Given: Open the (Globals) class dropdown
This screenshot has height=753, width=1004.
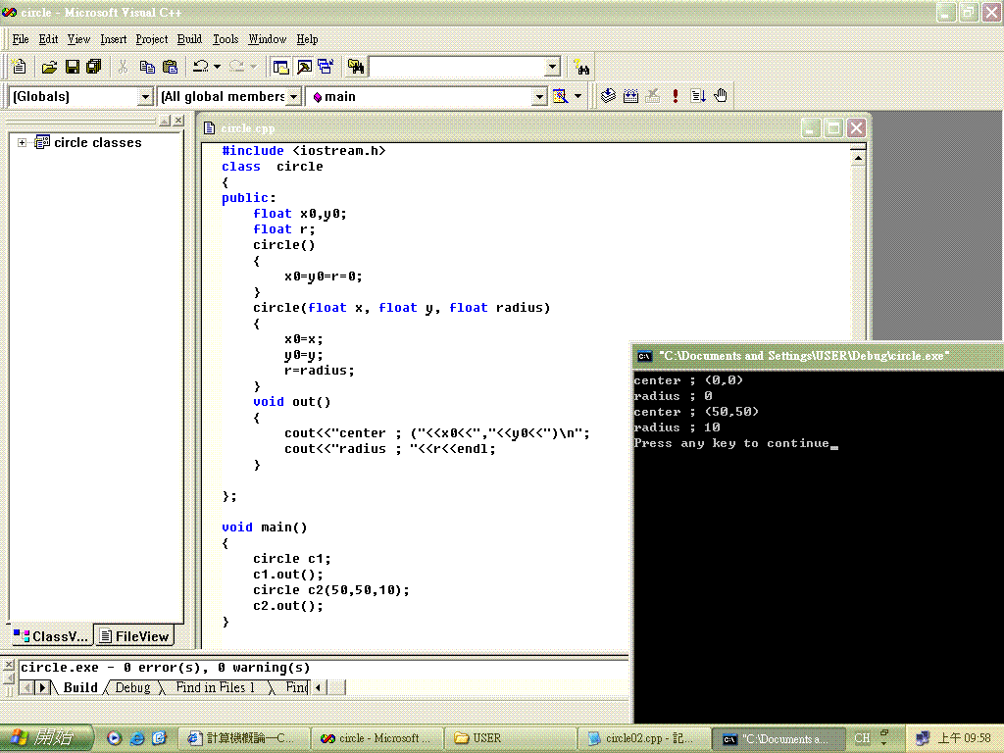Looking at the screenshot, I should click(145, 96).
